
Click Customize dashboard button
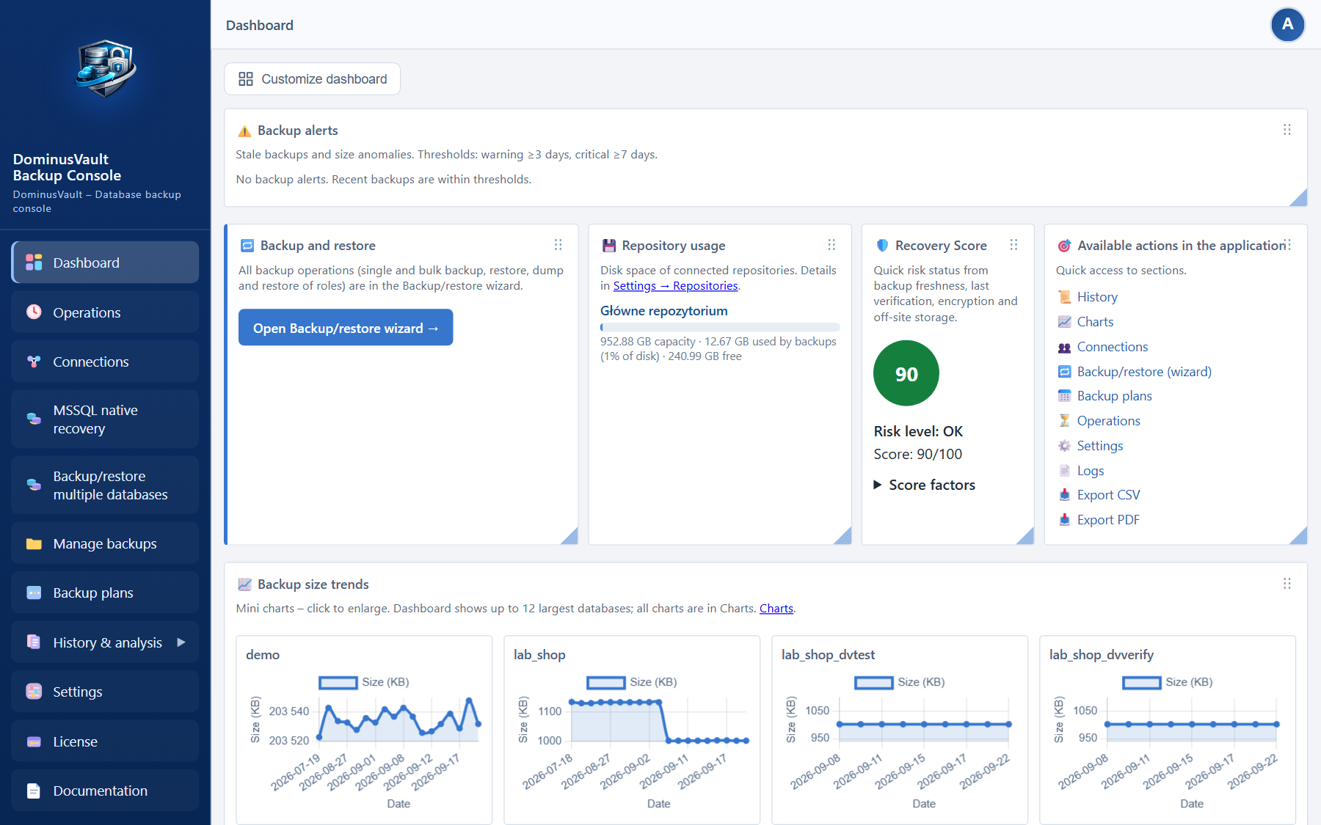tap(313, 79)
